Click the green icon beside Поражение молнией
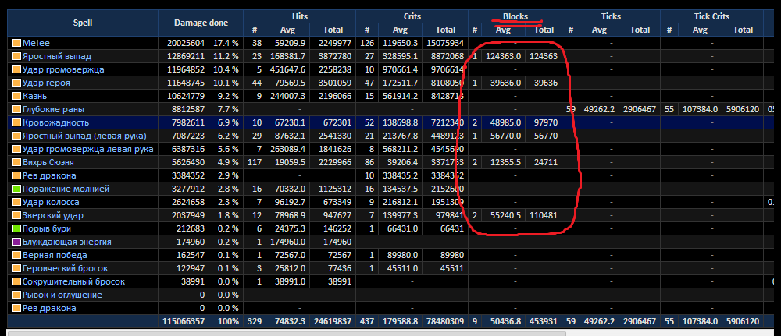 tap(16, 189)
